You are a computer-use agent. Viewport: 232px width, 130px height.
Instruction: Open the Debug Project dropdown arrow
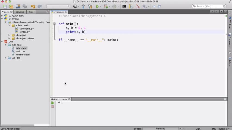click(109, 6)
